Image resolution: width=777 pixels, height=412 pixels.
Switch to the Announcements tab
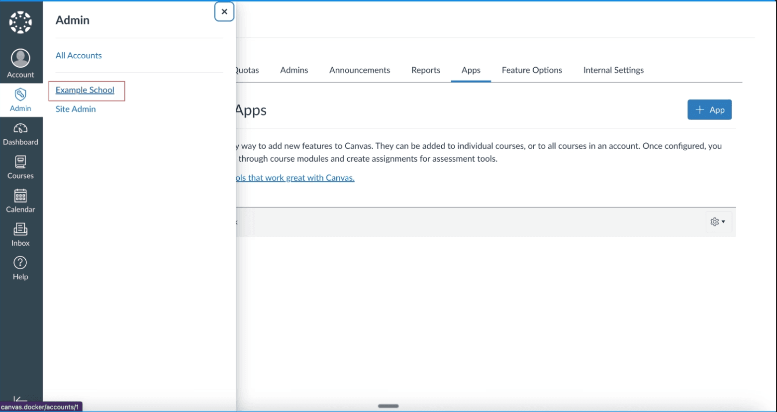tap(360, 70)
